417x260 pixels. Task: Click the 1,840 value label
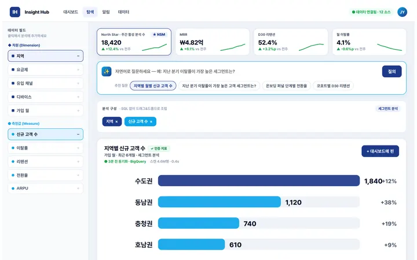click(373, 181)
